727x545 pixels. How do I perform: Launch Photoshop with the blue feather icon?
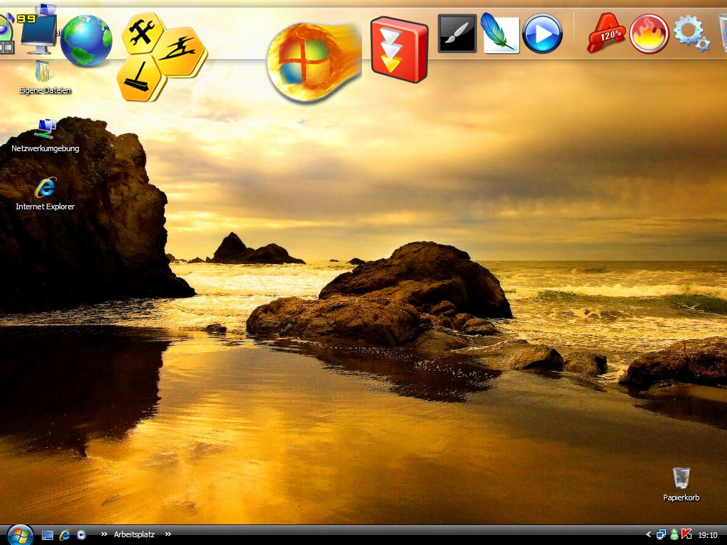tap(500, 33)
